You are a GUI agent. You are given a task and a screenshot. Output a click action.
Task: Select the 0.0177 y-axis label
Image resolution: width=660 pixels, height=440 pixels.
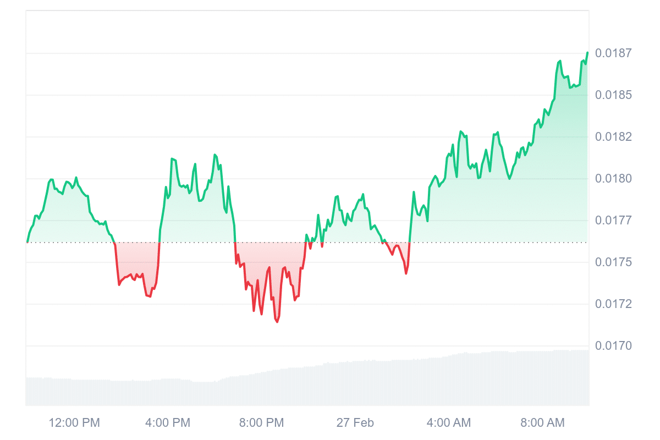coord(613,221)
